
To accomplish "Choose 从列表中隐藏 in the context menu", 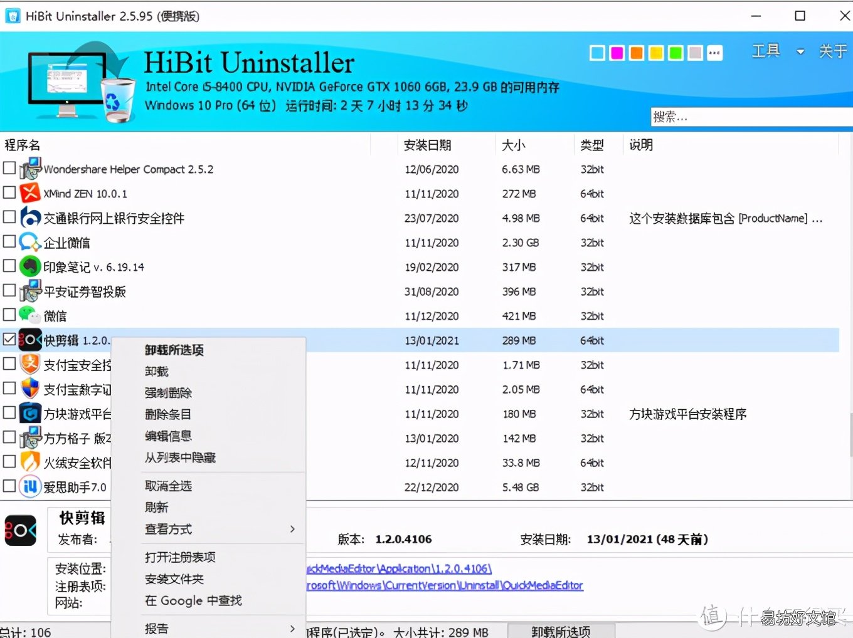I will point(180,458).
